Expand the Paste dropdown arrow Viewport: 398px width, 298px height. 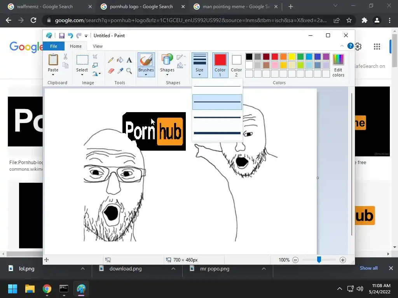53,75
